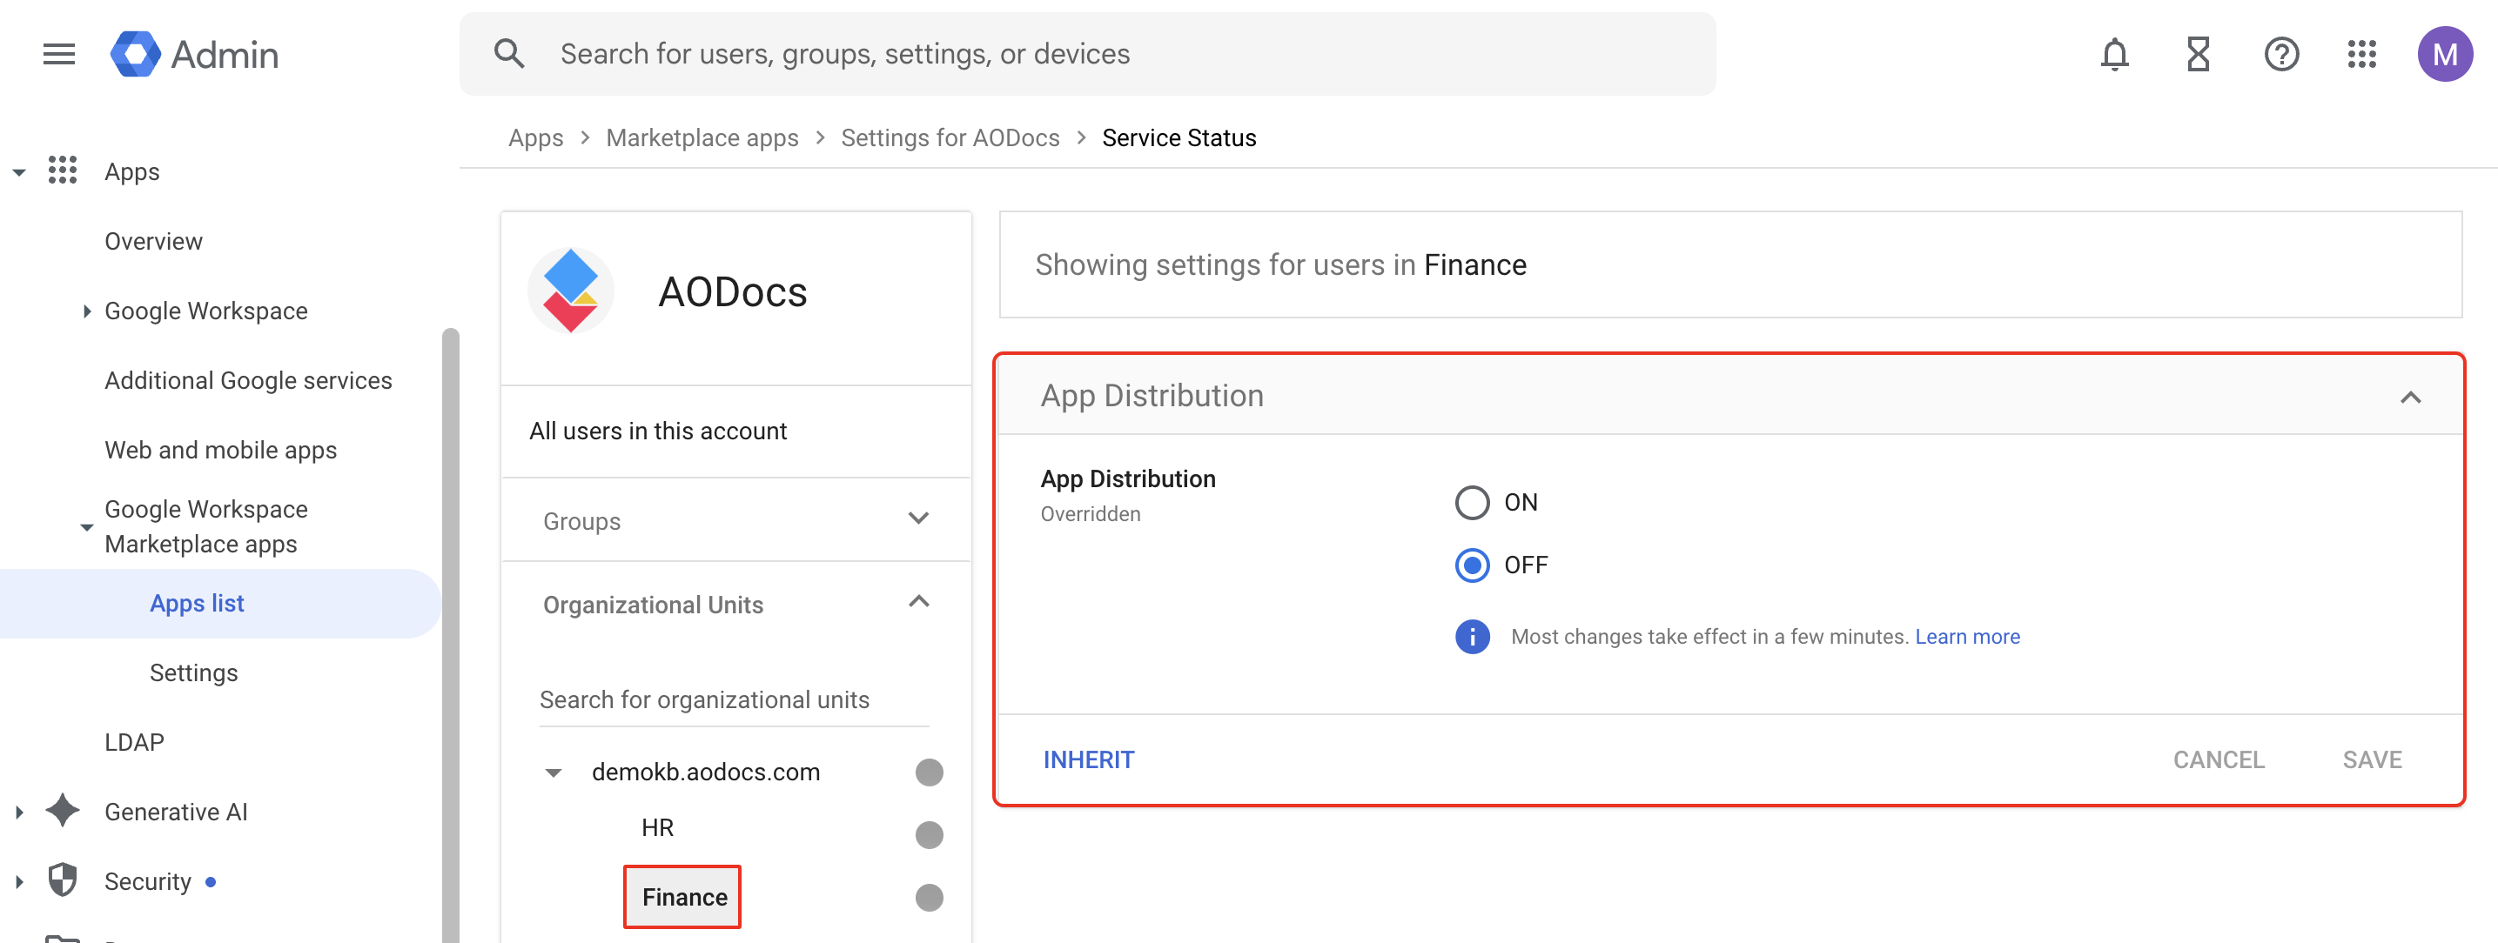The image size is (2498, 943).
Task: Click the INHERIT button
Action: [x=1088, y=759]
